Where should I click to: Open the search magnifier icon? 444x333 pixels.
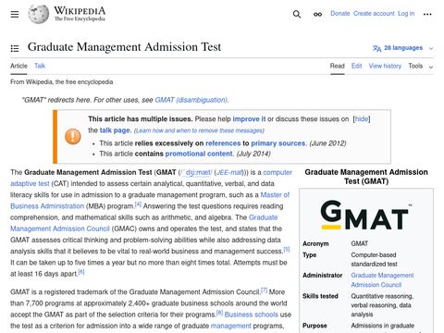[297, 14]
